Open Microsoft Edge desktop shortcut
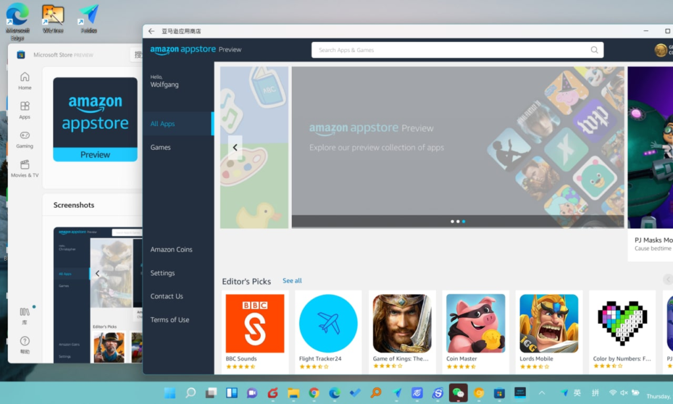Image resolution: width=673 pixels, height=404 pixels. (17, 22)
